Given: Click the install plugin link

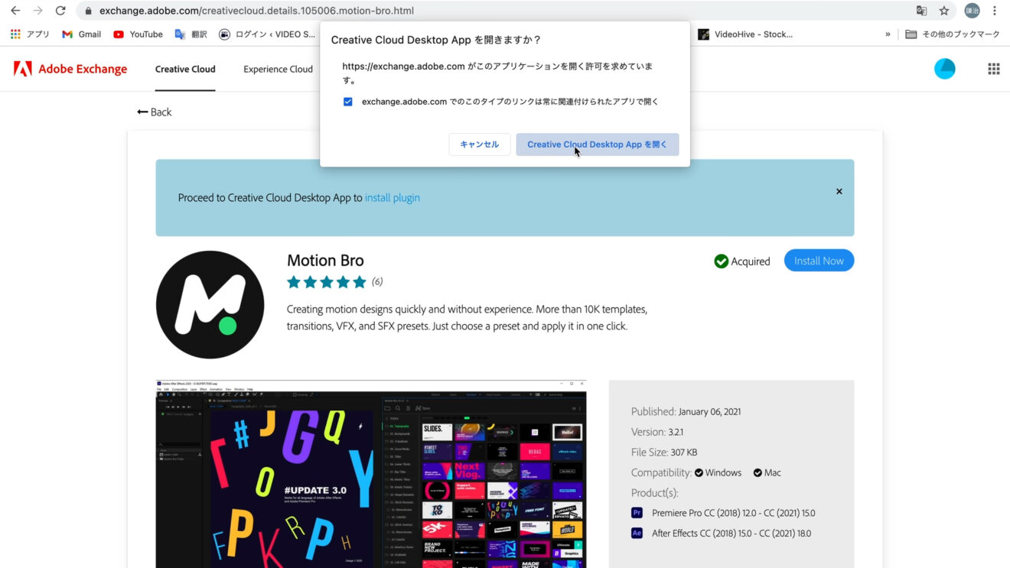Looking at the screenshot, I should coord(393,197).
